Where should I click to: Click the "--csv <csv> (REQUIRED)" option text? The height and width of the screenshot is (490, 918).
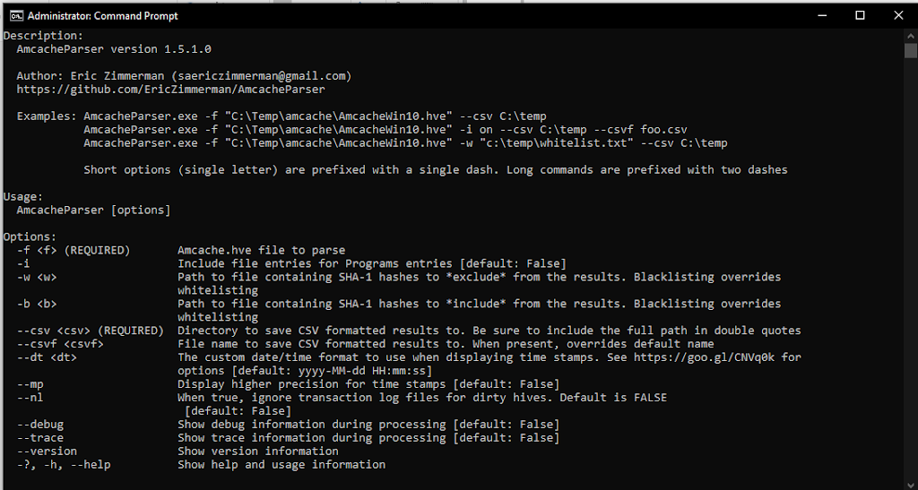click(88, 331)
